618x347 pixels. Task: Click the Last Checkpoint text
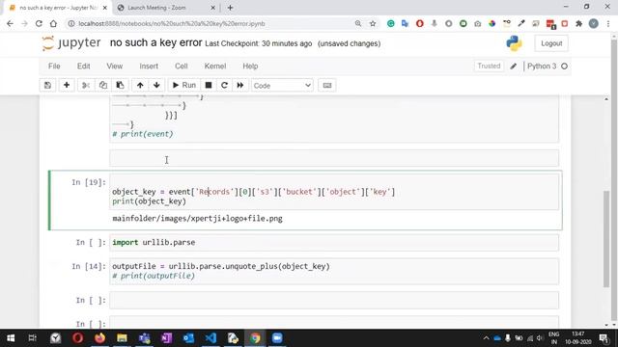pos(259,43)
